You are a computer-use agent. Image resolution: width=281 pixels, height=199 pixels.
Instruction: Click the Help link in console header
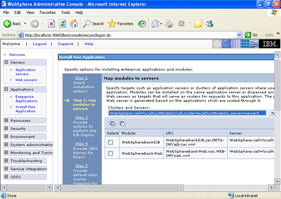(x=89, y=44)
